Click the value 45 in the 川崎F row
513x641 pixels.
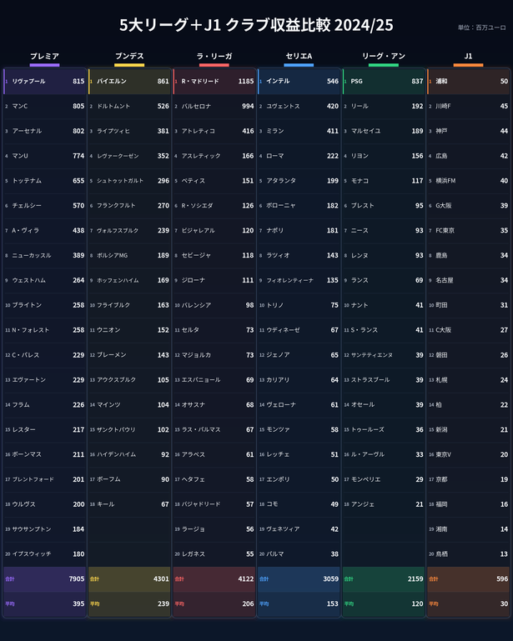(504, 107)
